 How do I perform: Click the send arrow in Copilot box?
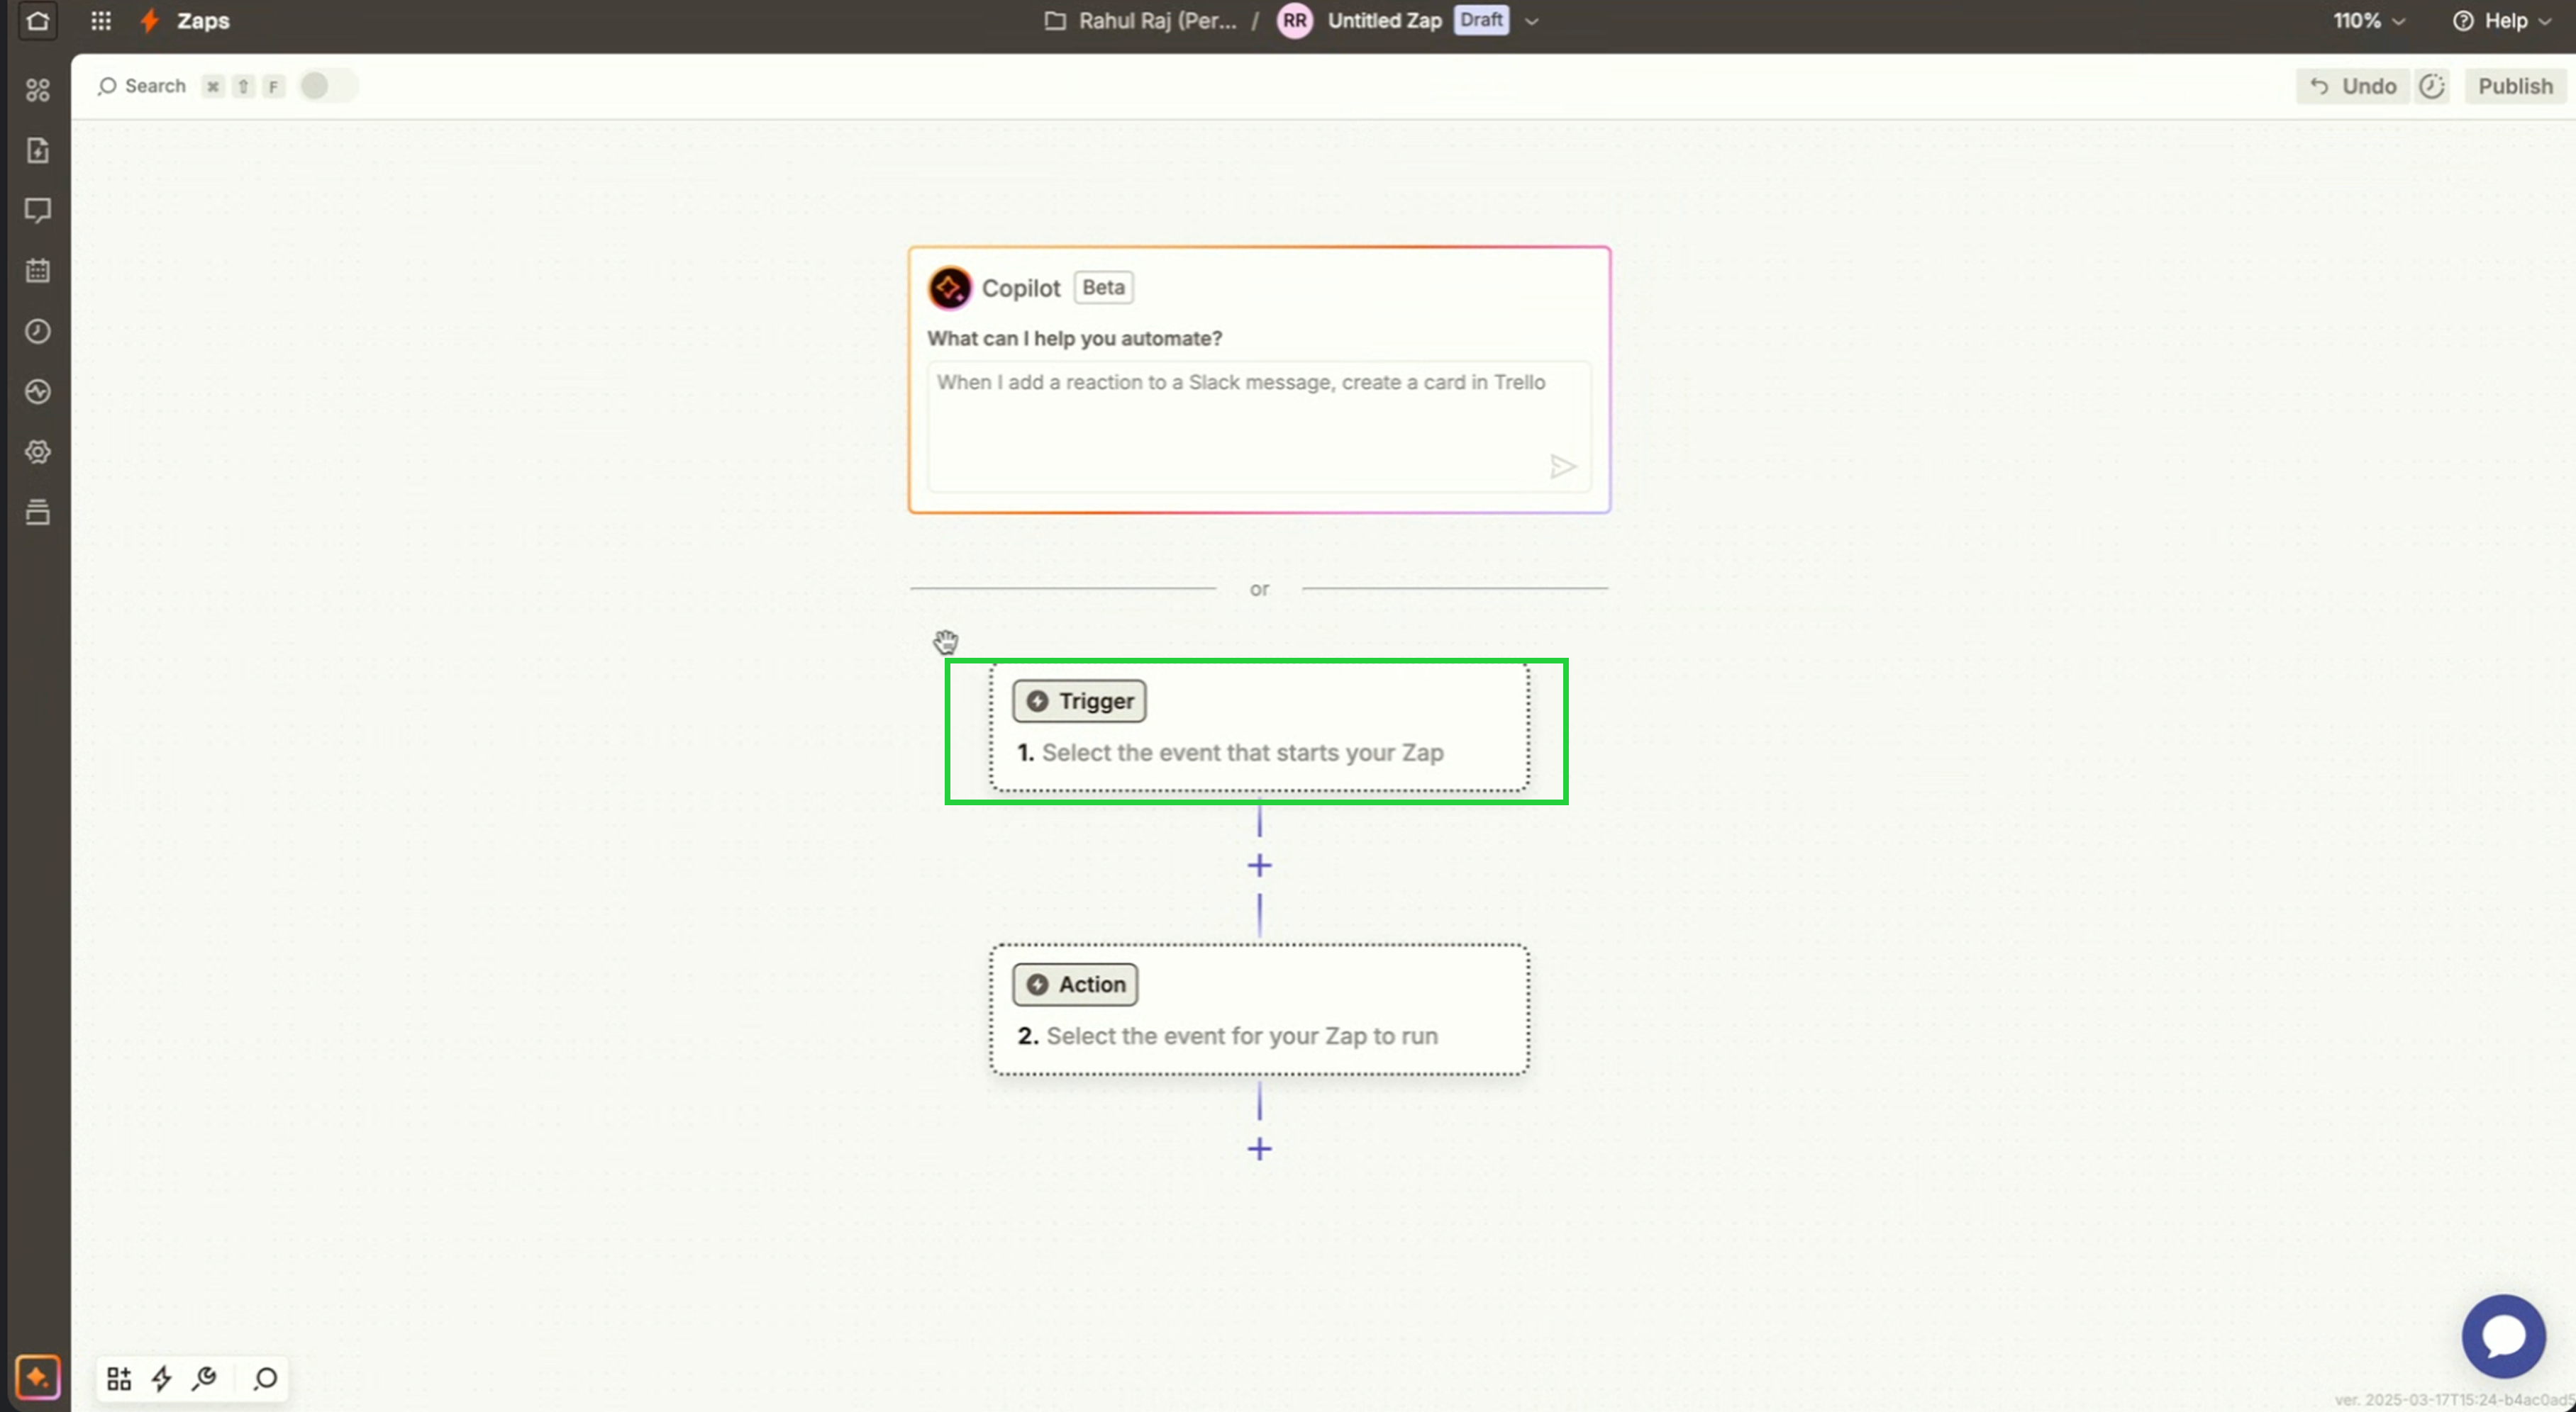1563,466
